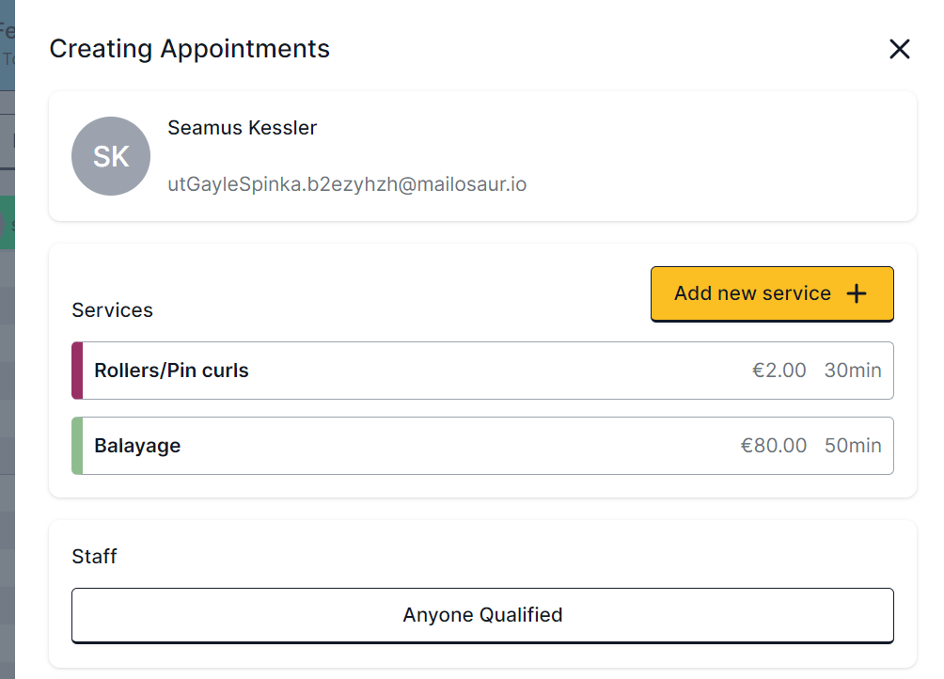Click the Creating Appointments title
Screen dimensions: 944x679
189,49
